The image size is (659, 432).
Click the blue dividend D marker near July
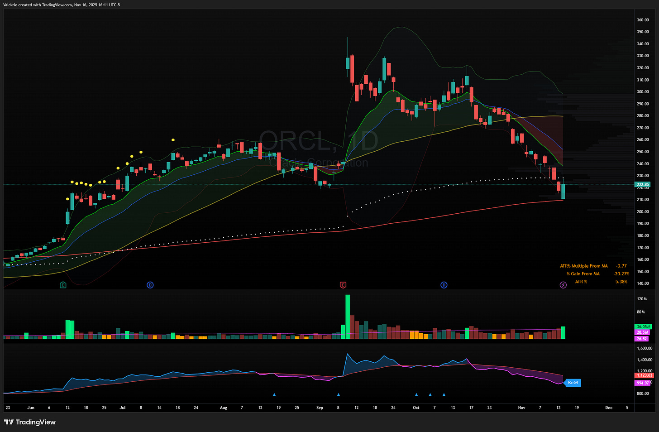click(x=150, y=285)
